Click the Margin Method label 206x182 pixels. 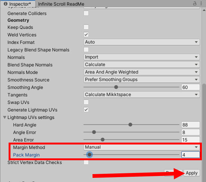(29, 147)
